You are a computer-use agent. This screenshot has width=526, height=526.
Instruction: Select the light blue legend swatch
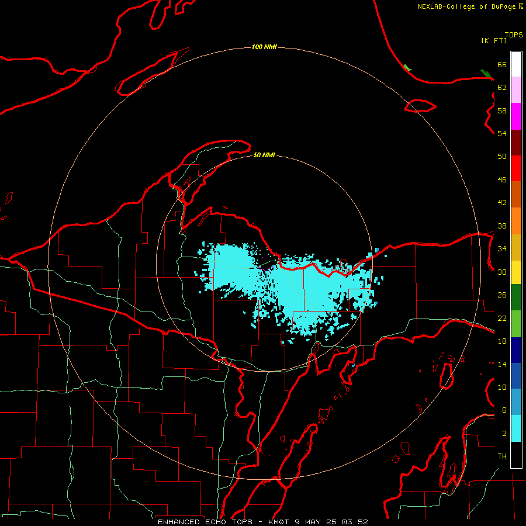tap(516, 402)
